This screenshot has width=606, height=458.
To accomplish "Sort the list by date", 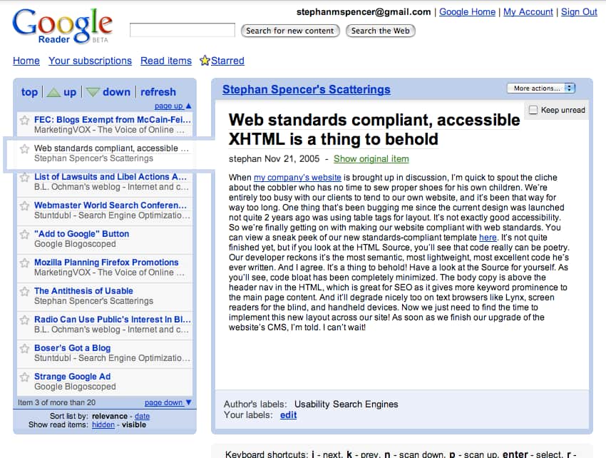I will coord(142,416).
